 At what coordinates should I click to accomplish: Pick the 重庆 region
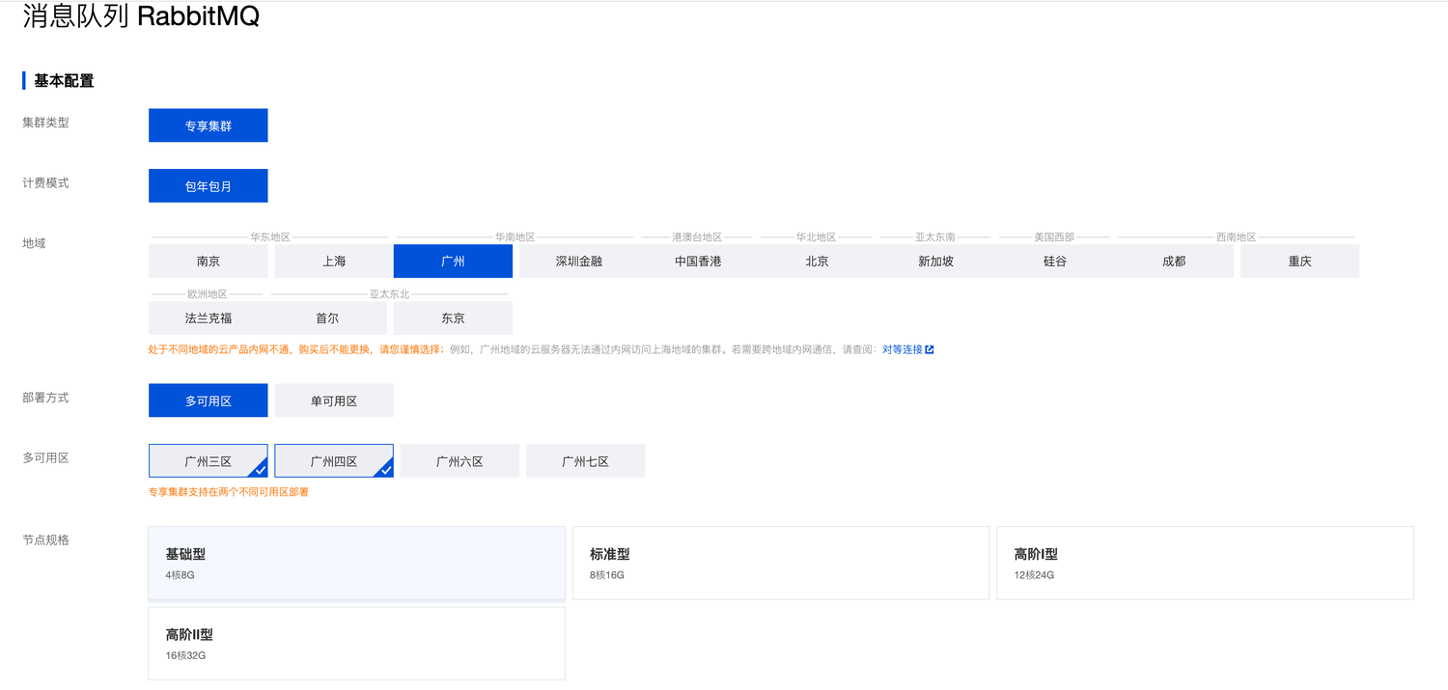pyautogui.click(x=1299, y=262)
